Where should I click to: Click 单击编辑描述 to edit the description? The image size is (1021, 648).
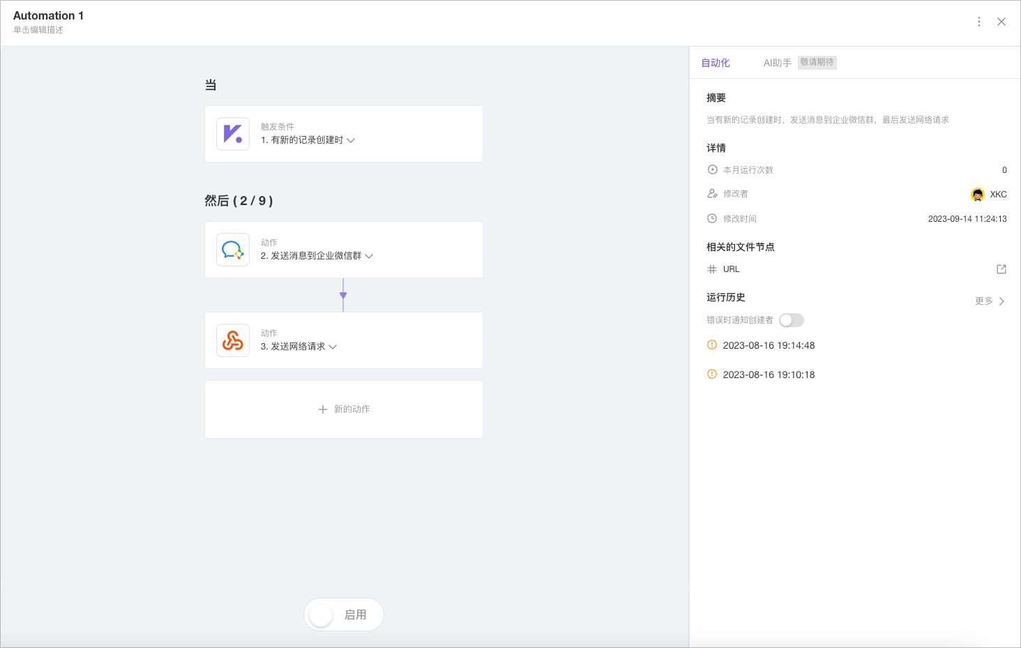(38, 30)
